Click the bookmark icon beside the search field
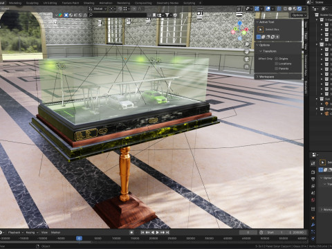Viewport: 332px width, 249px height. tap(154, 15)
